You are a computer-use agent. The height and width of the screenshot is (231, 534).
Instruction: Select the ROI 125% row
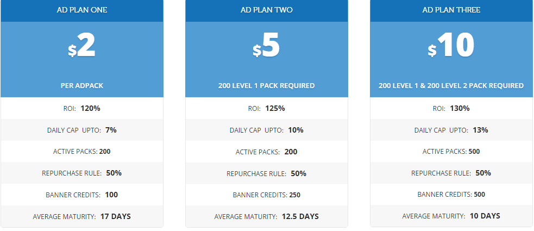pyautogui.click(x=266, y=108)
